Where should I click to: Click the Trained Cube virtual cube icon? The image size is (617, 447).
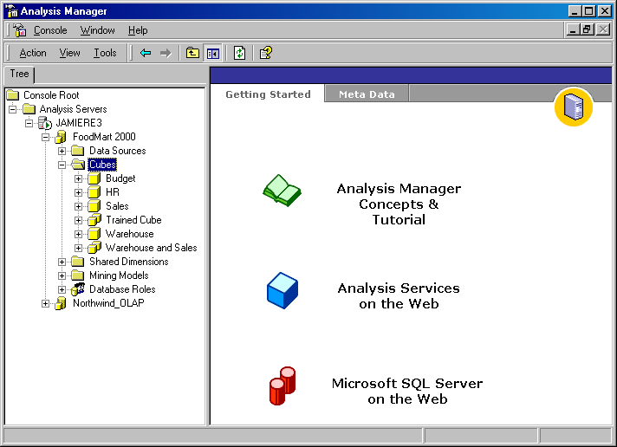94,220
